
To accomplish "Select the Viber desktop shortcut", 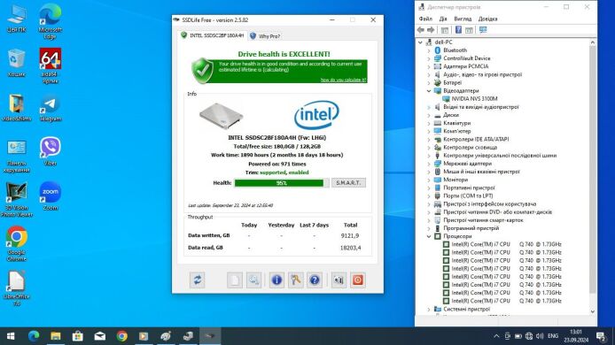I will point(51,151).
